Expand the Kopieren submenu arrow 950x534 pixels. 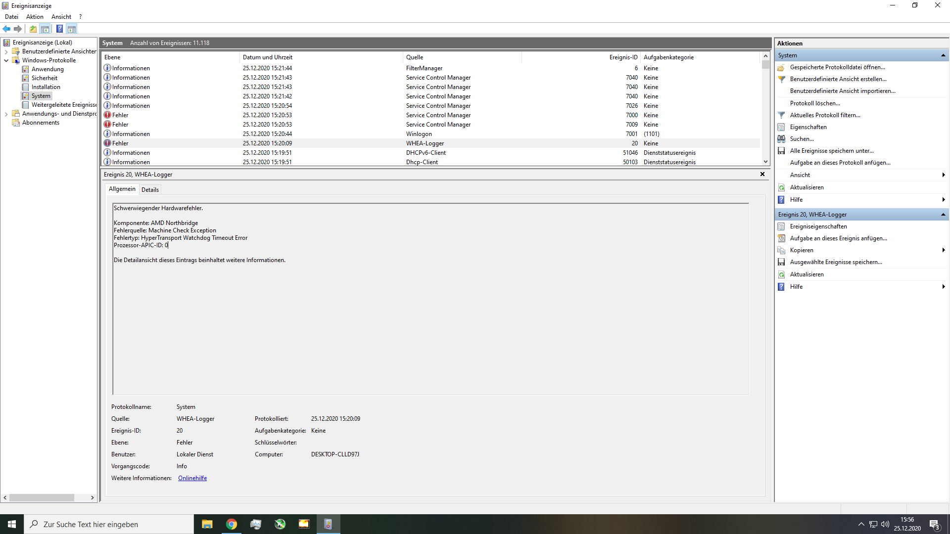943,250
